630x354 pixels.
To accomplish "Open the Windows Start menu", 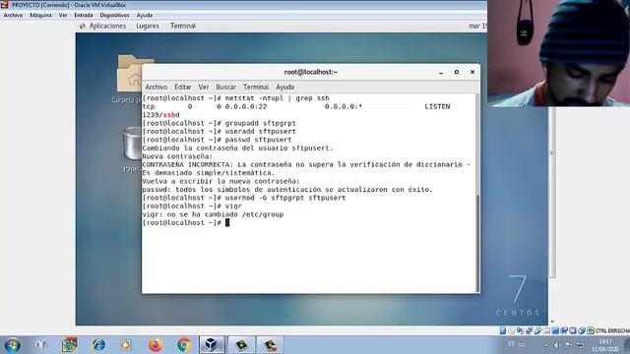I will [12, 345].
